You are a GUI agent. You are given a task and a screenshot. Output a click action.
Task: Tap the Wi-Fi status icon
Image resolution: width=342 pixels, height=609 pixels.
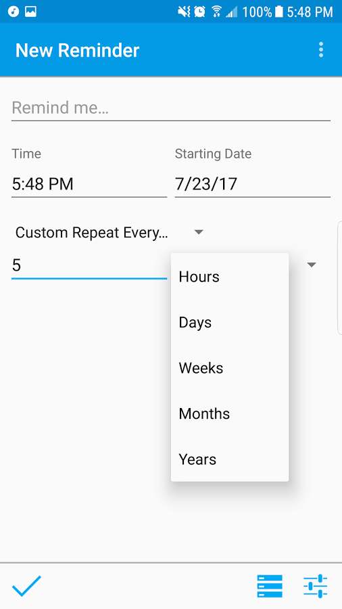216,12
